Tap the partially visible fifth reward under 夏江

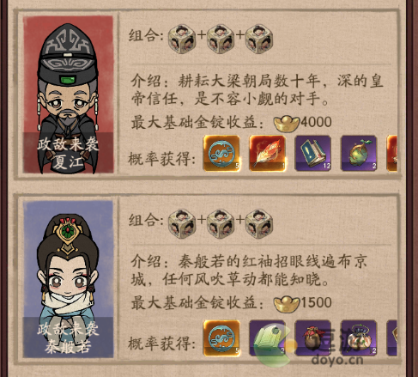pyautogui.click(x=392, y=154)
